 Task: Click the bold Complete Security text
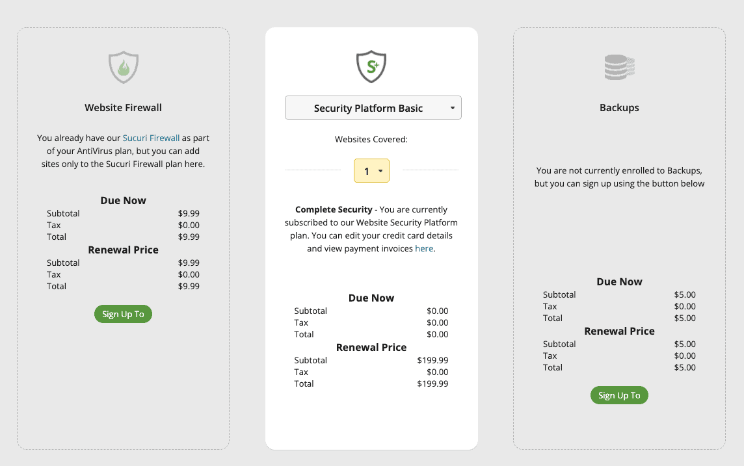pos(334,209)
